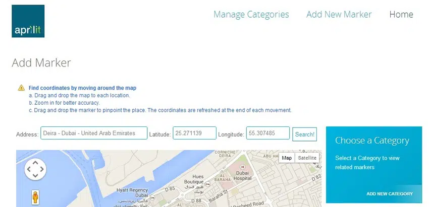
Task: Pan the map up with the arrow
Action: pos(35,163)
